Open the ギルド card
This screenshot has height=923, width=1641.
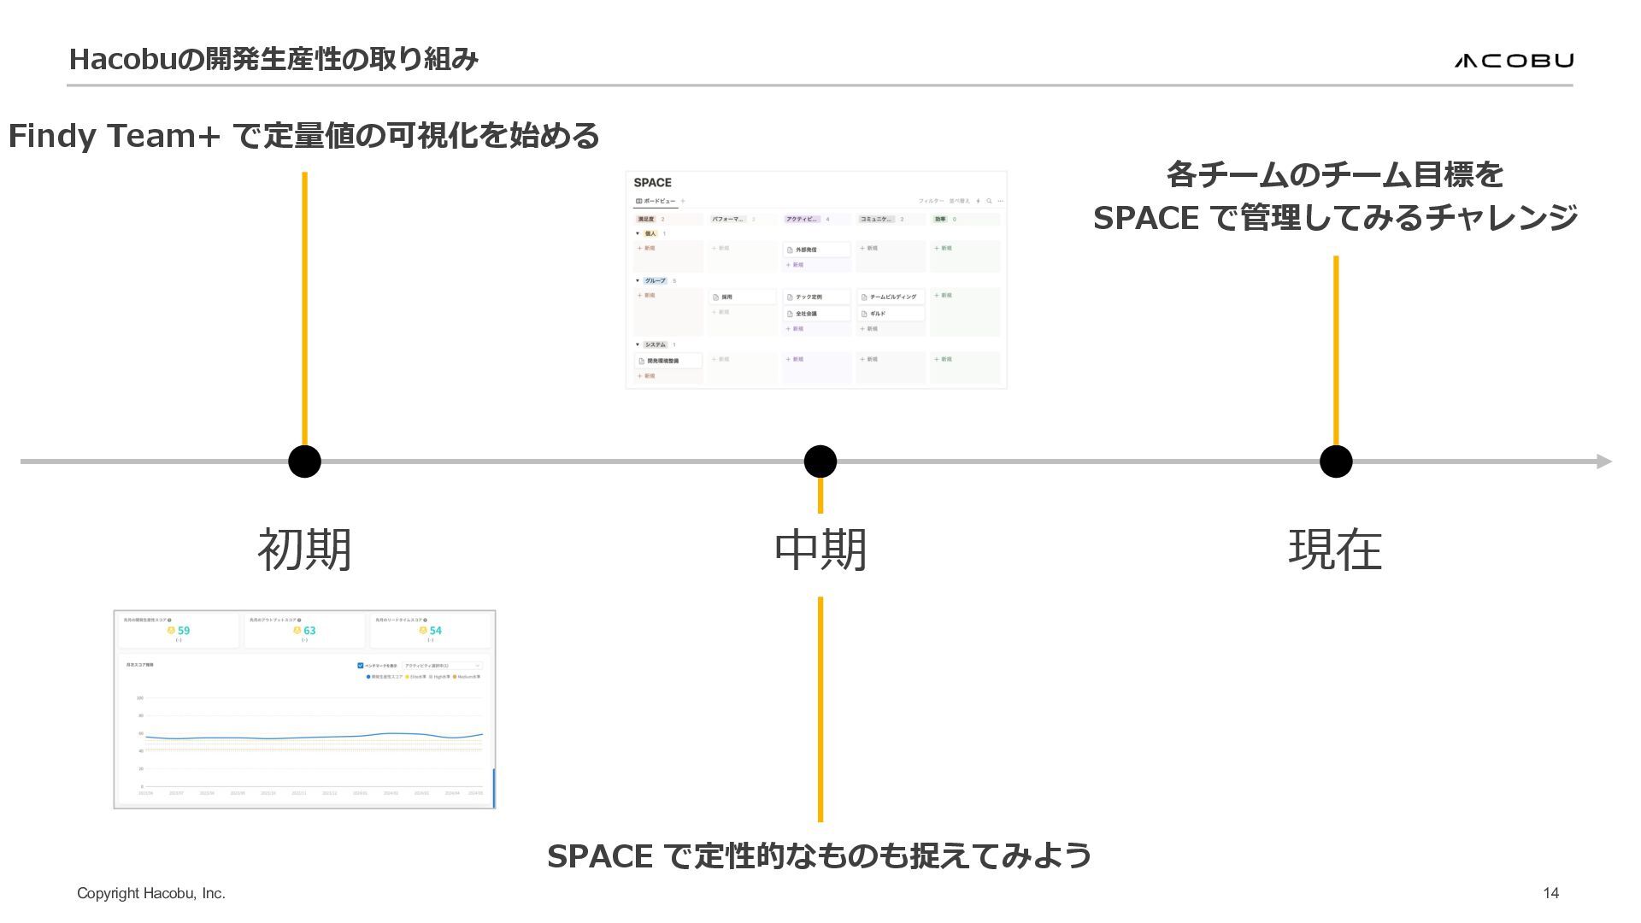pos(891,314)
